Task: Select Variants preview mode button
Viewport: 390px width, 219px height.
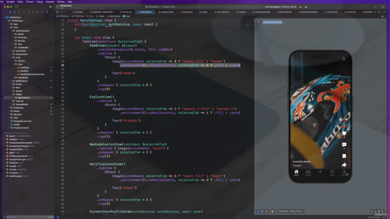Action: (x=266, y=211)
